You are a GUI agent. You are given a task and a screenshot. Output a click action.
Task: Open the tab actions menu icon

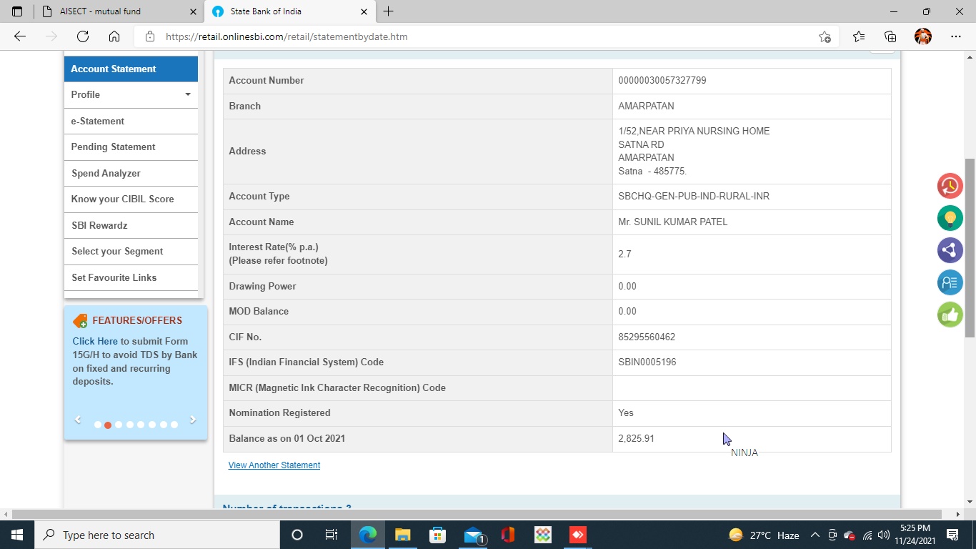pos(17,11)
